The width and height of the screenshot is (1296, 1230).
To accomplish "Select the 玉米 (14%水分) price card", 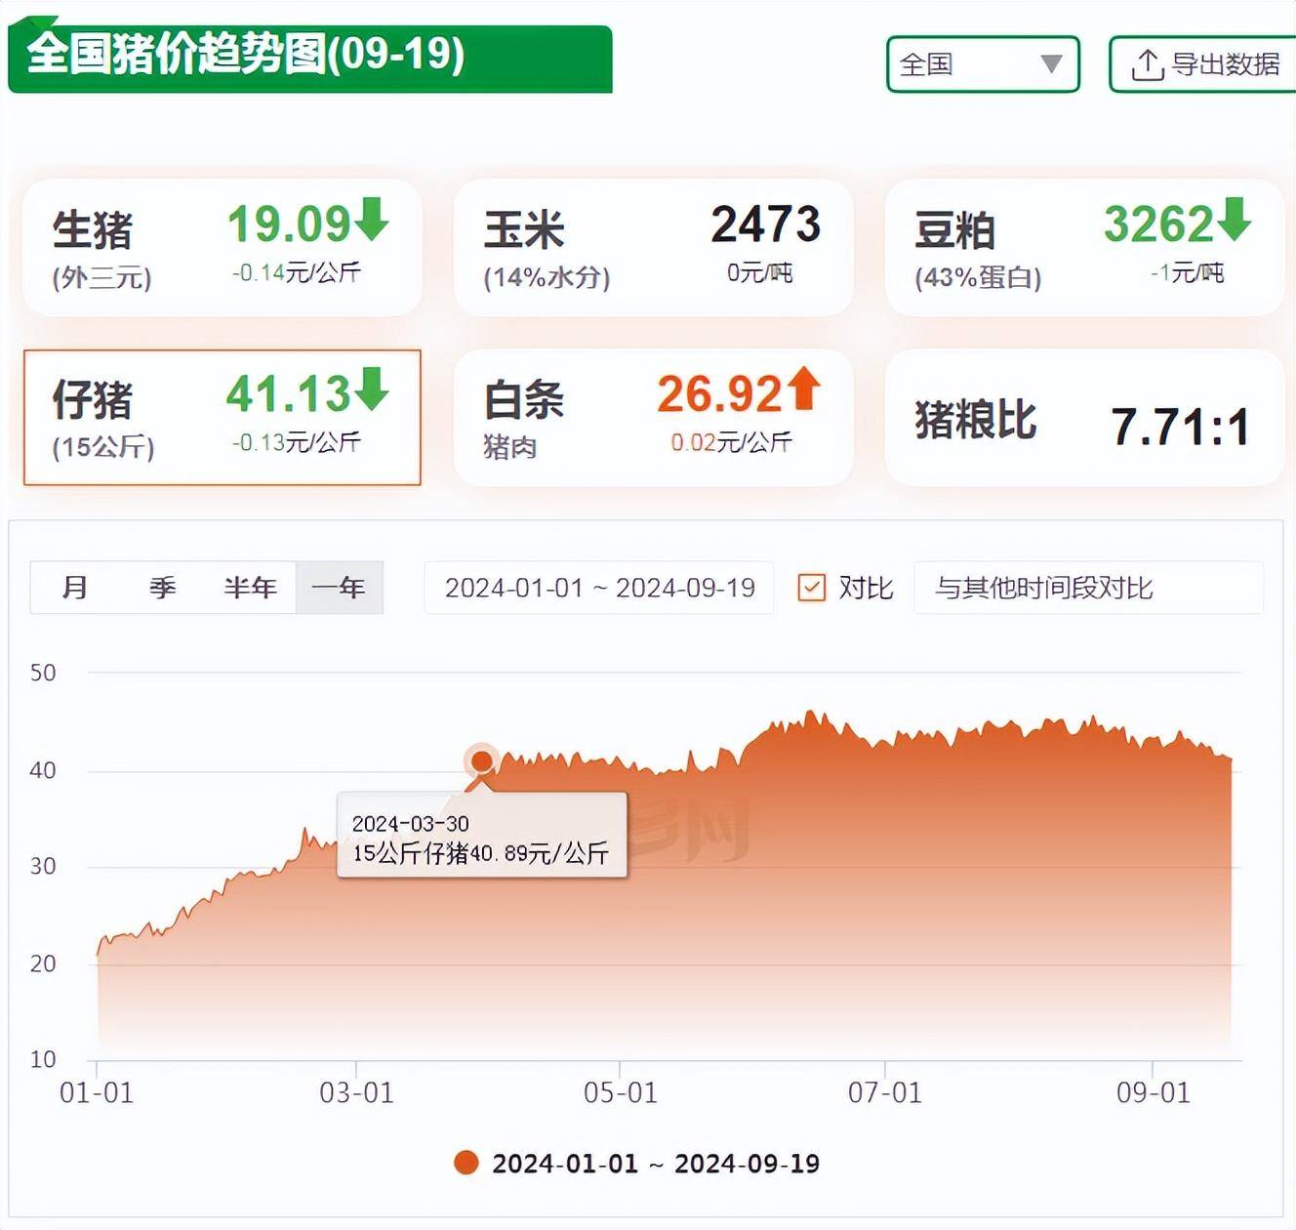I will click(x=654, y=248).
